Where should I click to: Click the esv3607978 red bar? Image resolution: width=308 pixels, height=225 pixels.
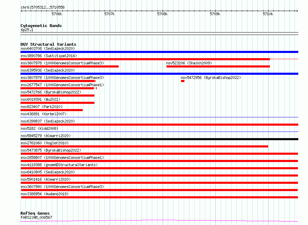(x=70, y=66)
